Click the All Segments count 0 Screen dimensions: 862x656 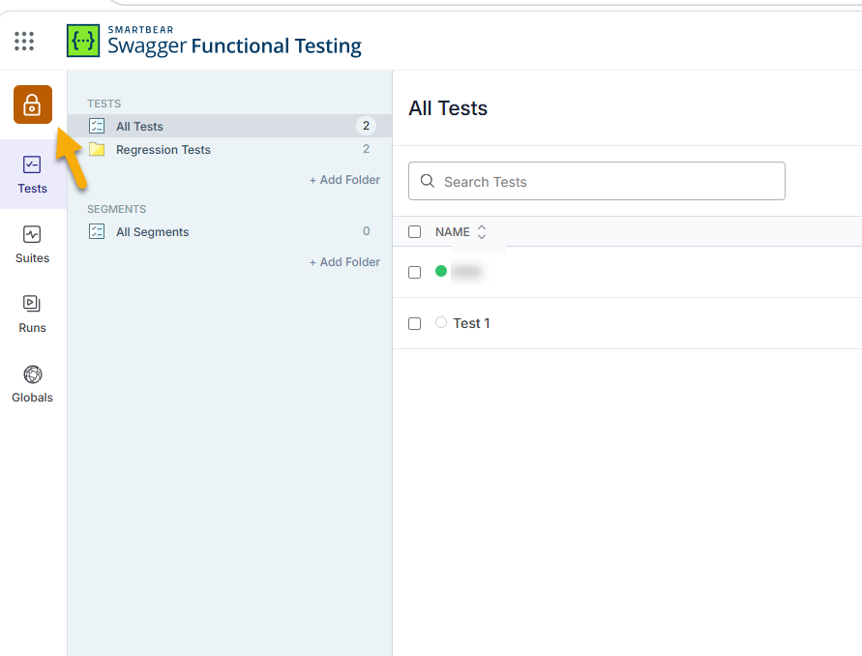point(366,231)
